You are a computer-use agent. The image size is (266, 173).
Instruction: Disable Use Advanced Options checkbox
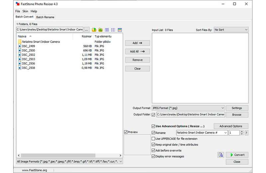(153, 126)
